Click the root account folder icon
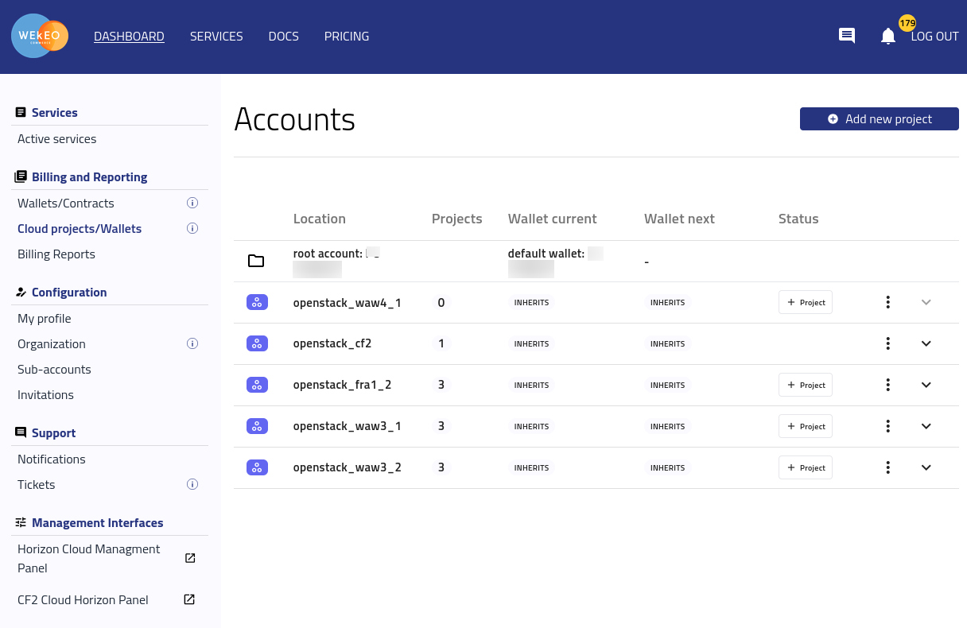Screen dimensions: 967x628 [256, 261]
